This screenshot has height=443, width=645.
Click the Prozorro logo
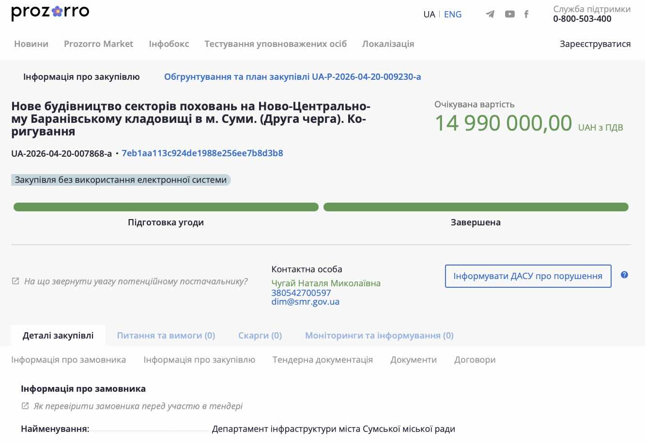(x=50, y=12)
